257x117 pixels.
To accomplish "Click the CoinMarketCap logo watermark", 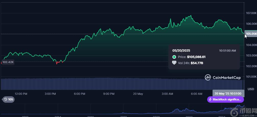I will click(223, 77).
